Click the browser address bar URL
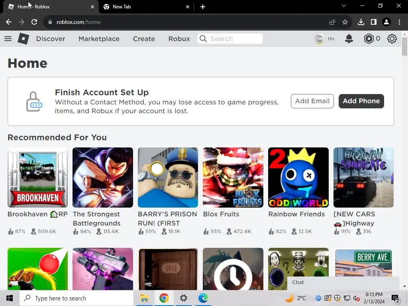The width and height of the screenshot is (408, 306). [x=78, y=22]
